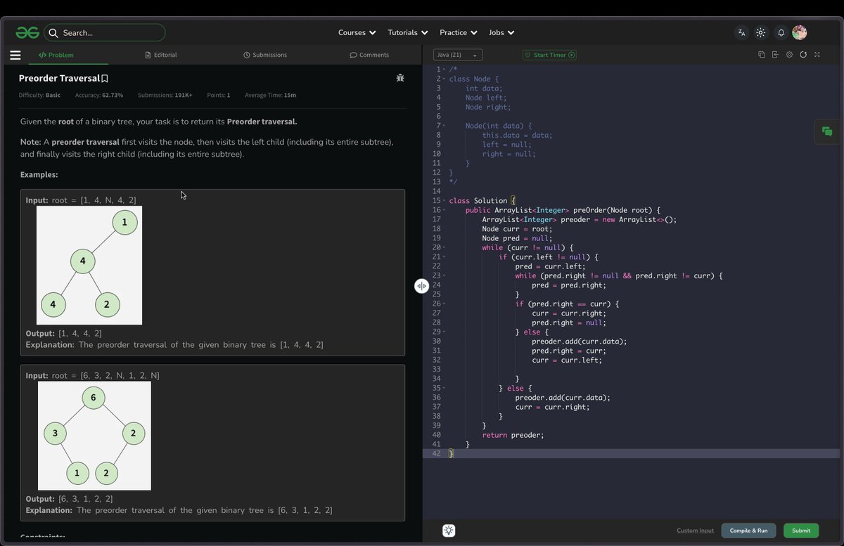The image size is (844, 546).
Task: Report a bug using the bug icon
Action: [x=400, y=78]
